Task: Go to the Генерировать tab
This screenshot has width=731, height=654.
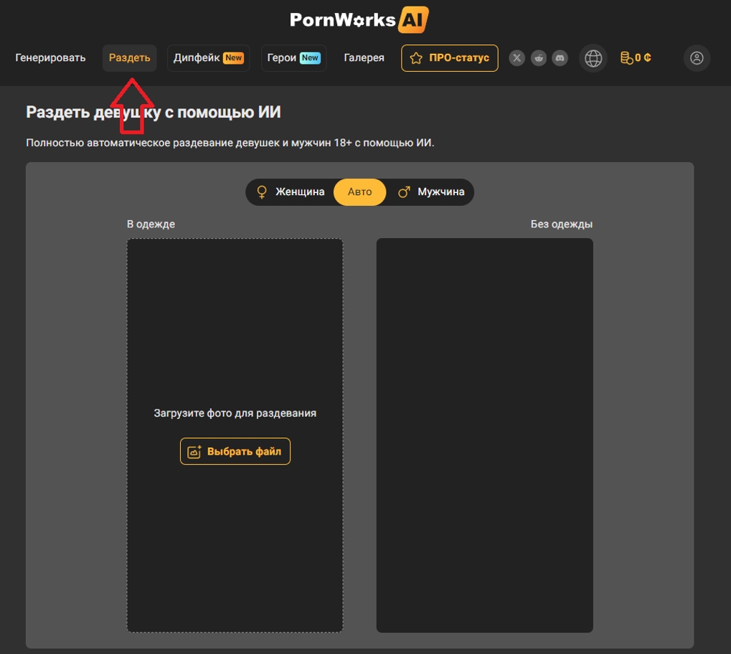Action: pyautogui.click(x=50, y=58)
